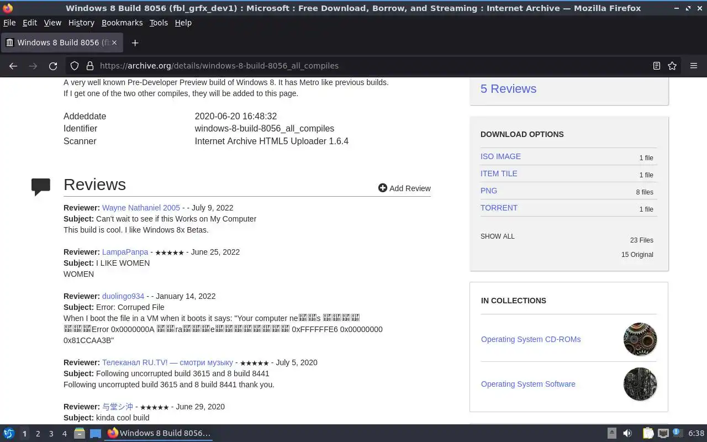This screenshot has width=707, height=442.
Task: Click the 5 Reviews link
Action: (508, 88)
